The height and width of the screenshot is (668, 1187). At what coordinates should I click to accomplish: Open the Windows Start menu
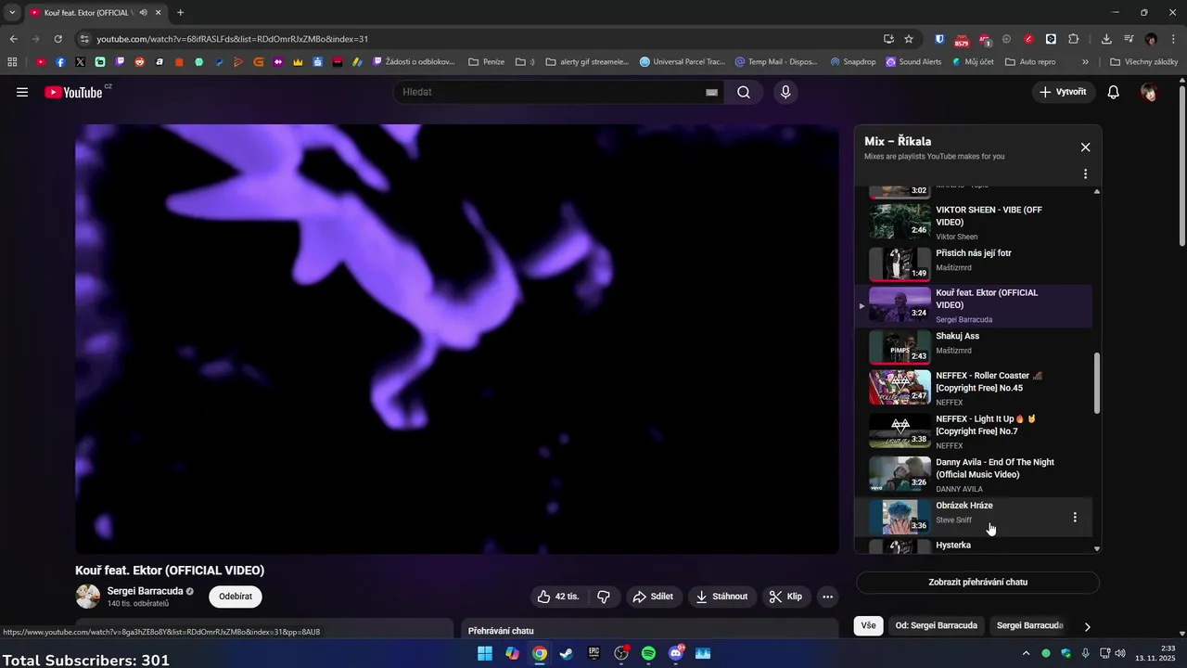click(484, 653)
